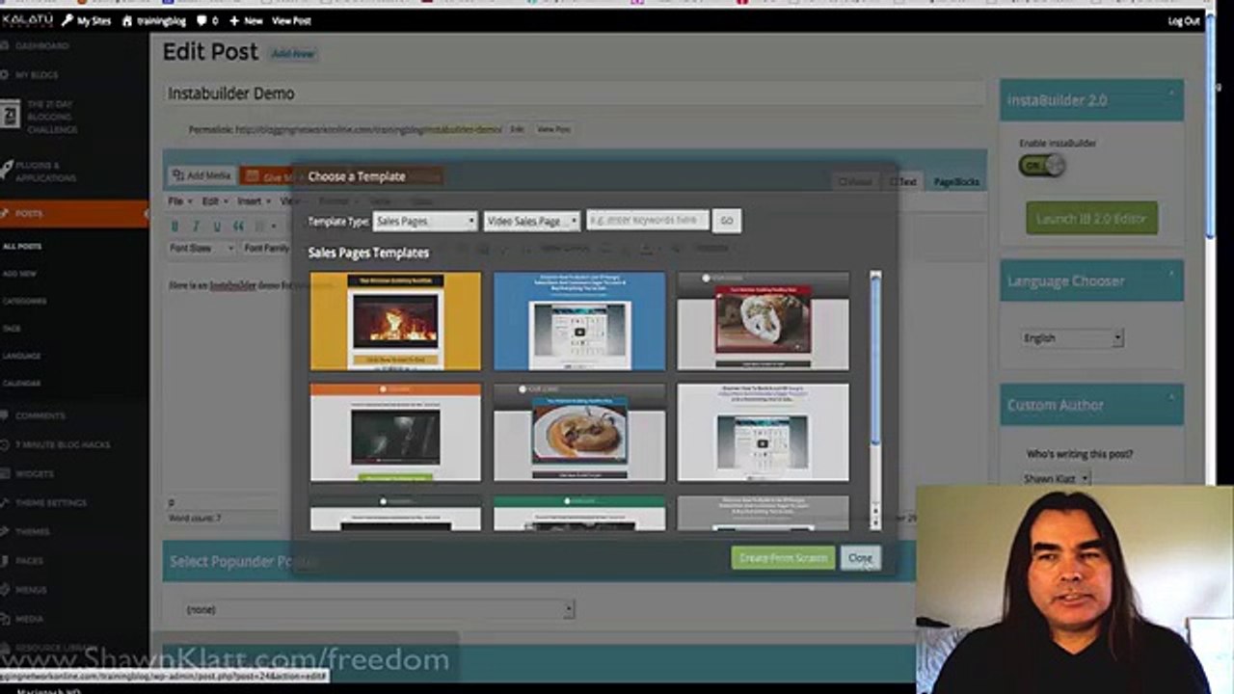Select the sushi roll video template
The image size is (1234, 694).
(764, 321)
